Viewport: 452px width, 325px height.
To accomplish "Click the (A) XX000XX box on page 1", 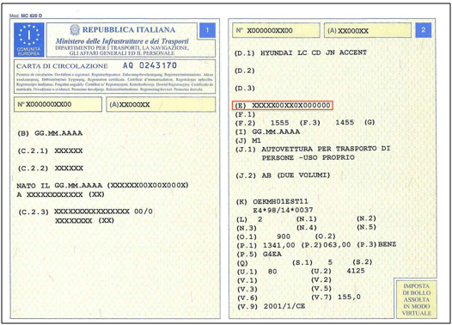I will coord(161,104).
